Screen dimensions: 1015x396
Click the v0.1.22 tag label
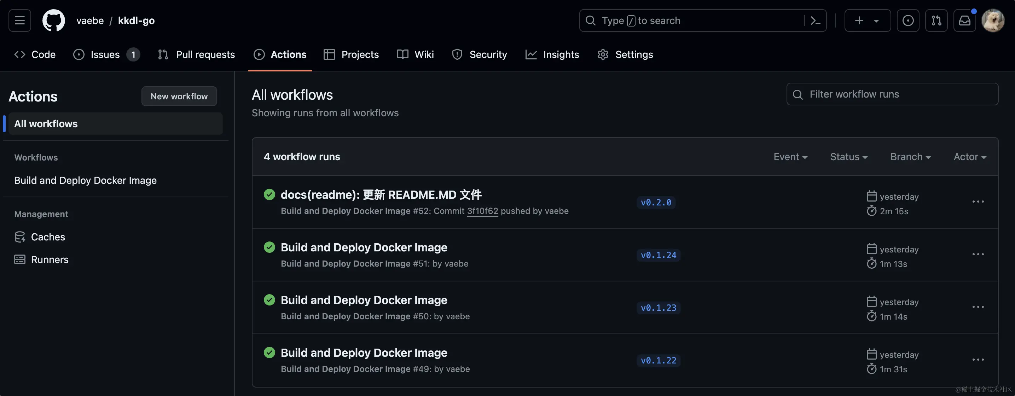click(659, 361)
